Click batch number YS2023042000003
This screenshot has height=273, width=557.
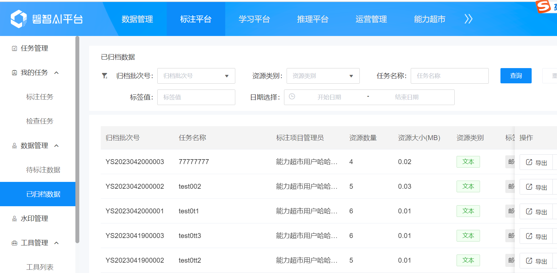[x=135, y=162]
